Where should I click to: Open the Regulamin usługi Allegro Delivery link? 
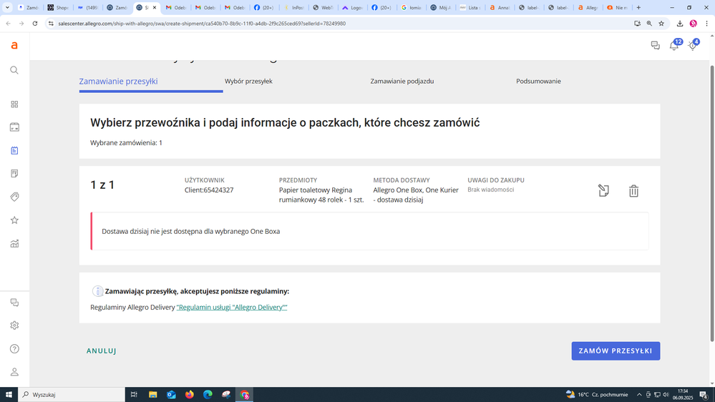[x=232, y=307]
